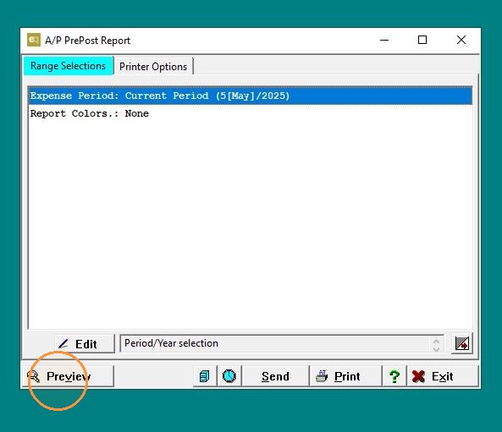The height and width of the screenshot is (432, 502).
Task: Open help with the green question mark
Action: click(394, 376)
